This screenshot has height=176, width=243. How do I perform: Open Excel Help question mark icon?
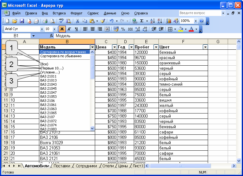coord(202,21)
